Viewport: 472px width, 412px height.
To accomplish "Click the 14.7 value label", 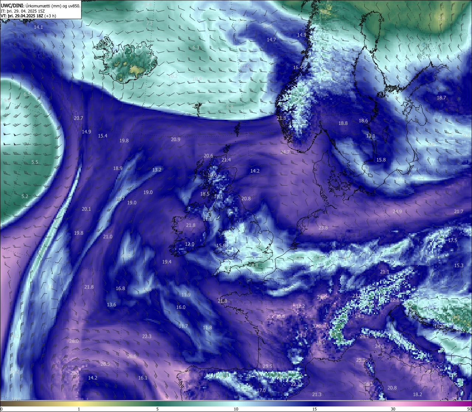I will click(271, 40).
